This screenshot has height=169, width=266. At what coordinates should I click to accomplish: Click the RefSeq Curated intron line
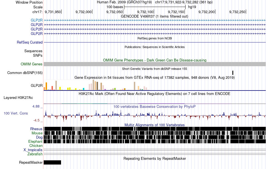[x=155, y=42]
